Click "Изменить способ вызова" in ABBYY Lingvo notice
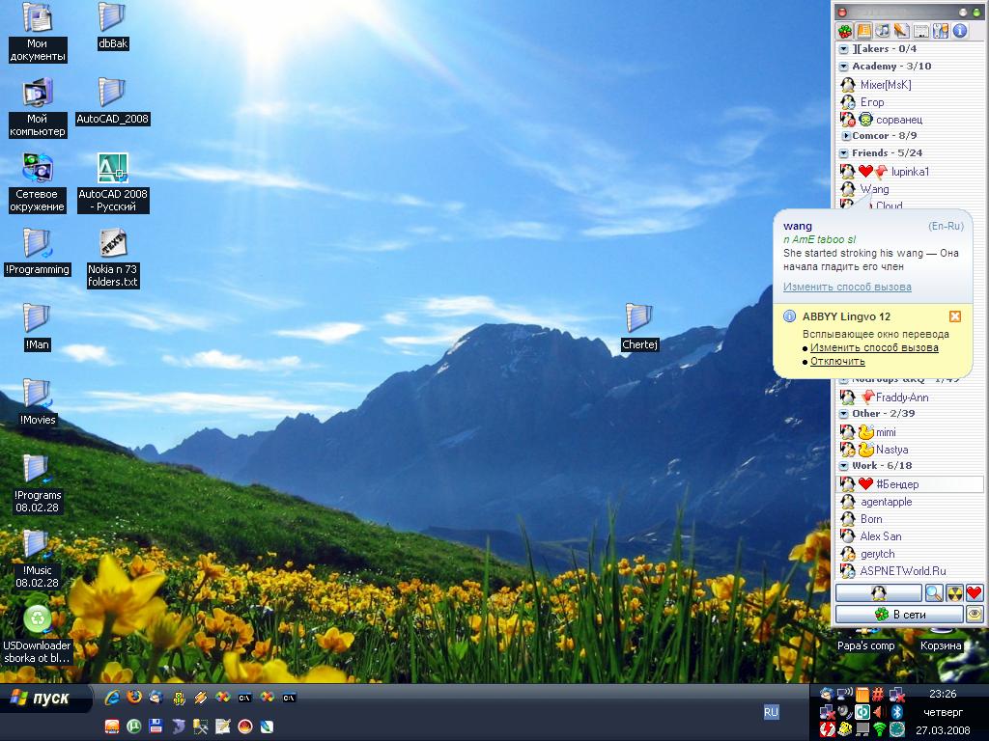989x741 pixels. pyautogui.click(x=874, y=347)
